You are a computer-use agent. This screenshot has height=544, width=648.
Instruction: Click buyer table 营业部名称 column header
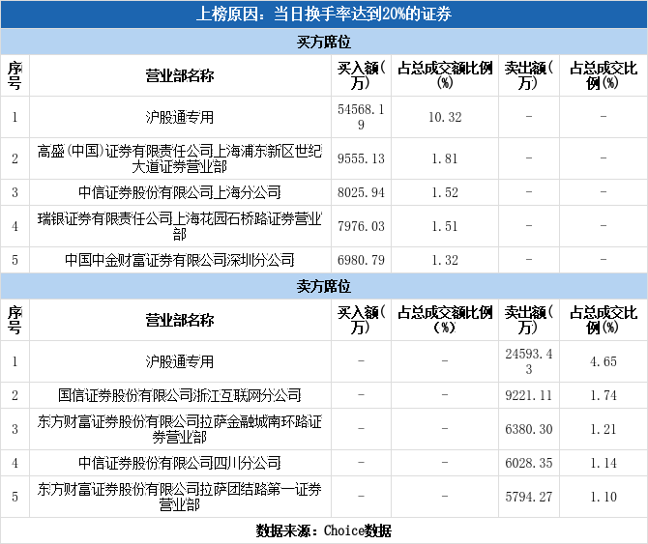click(180, 76)
